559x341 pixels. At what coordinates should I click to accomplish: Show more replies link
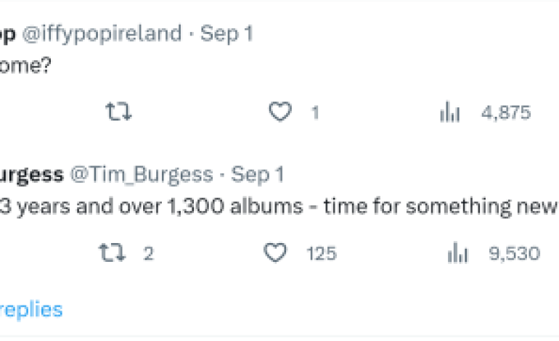pos(30,310)
